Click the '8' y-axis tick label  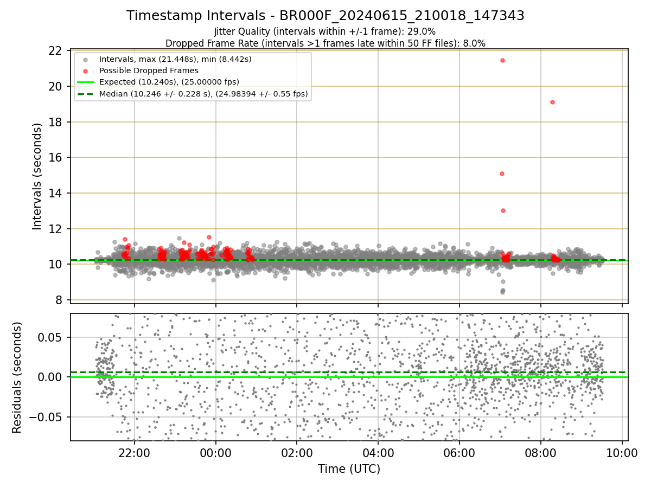tap(59, 300)
